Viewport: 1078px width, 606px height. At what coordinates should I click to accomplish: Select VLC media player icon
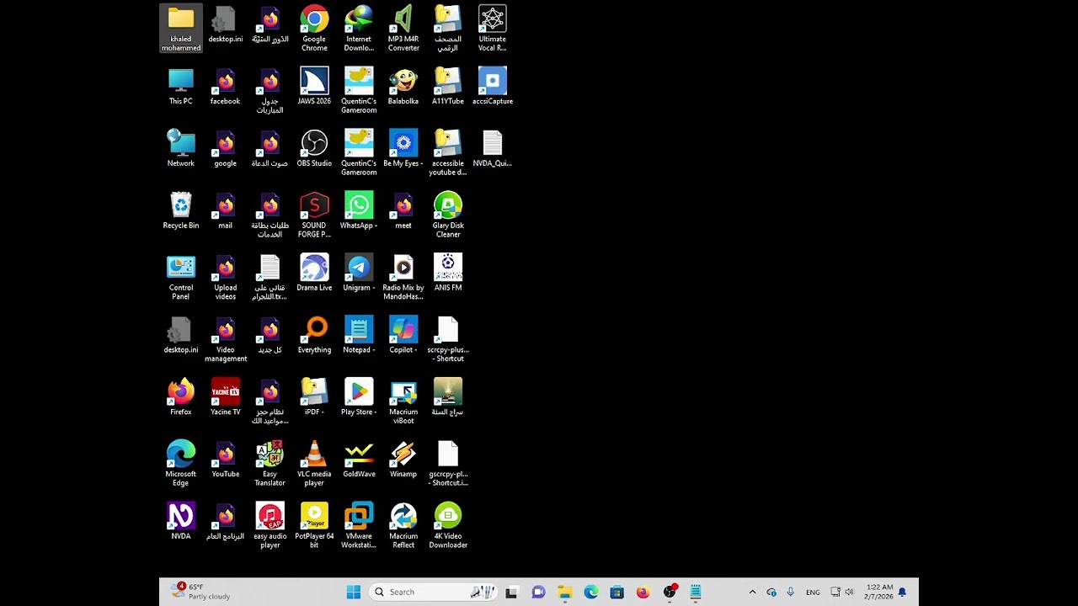point(314,465)
